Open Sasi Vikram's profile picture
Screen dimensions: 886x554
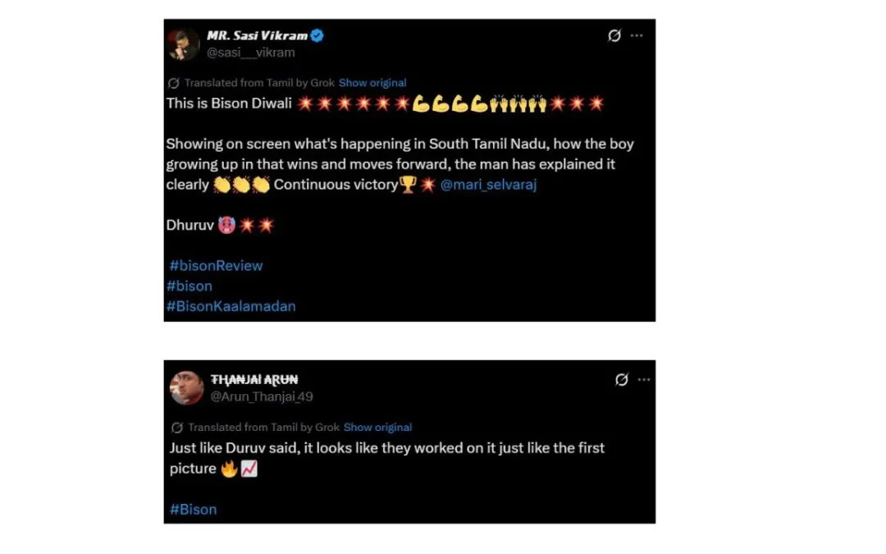[184, 44]
